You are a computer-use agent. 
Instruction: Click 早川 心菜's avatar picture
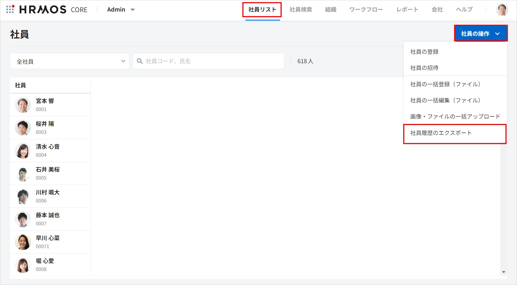click(x=23, y=242)
